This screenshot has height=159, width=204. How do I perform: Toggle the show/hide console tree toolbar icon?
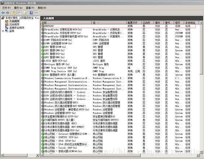[19, 13]
